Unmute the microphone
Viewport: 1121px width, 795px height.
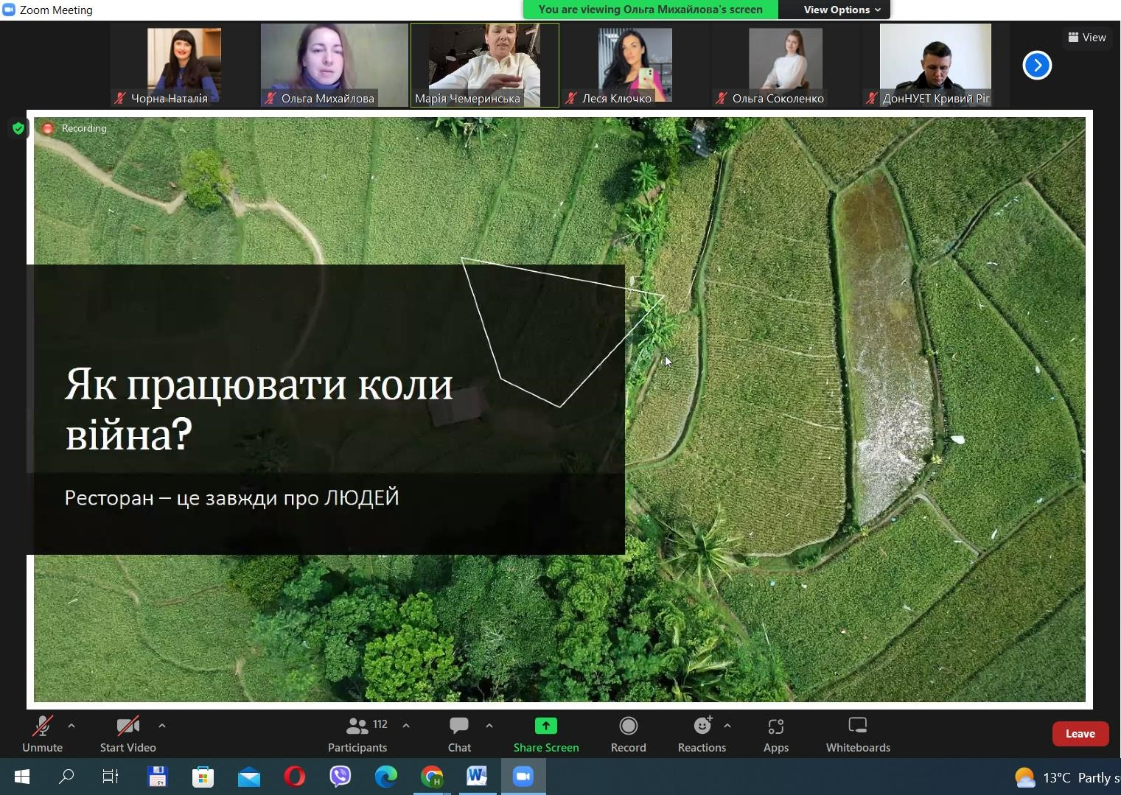[43, 734]
